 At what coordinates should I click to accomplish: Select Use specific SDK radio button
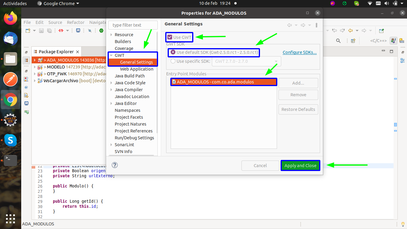point(173,61)
